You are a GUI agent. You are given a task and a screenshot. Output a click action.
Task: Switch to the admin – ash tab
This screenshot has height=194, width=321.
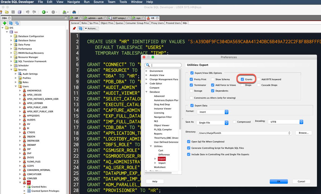click(x=95, y=18)
